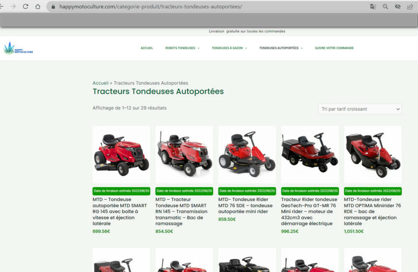
Task: Open GeoTech-Pro GT-MR 76 product image
Action: [x=310, y=155]
